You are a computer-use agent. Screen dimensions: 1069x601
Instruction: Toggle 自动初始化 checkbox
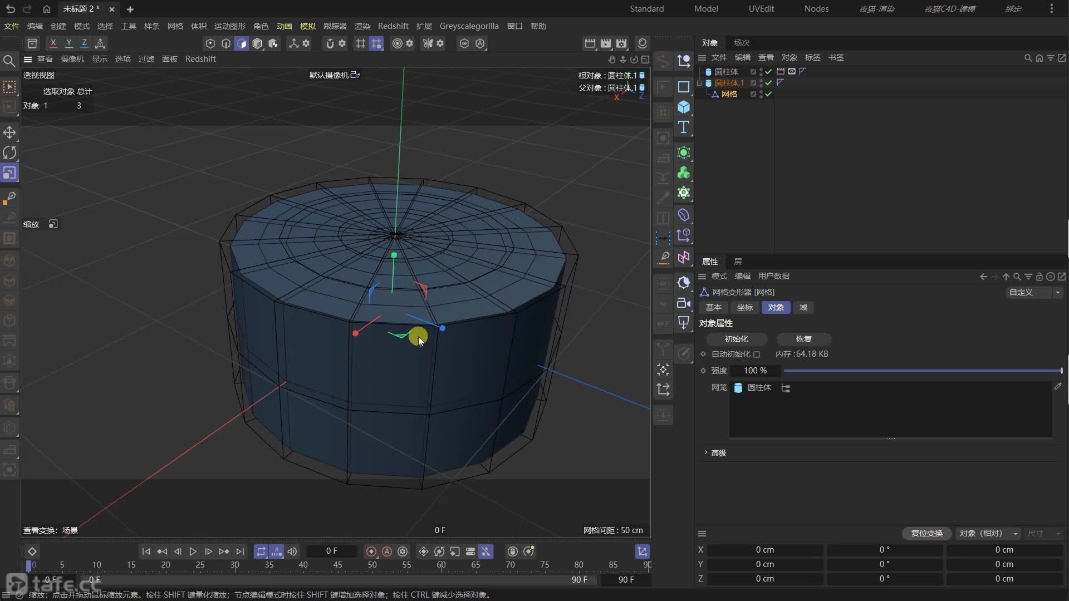point(757,354)
